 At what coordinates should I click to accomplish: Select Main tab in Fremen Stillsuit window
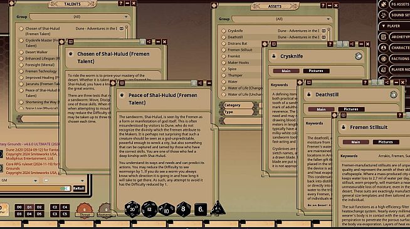pyautogui.click(x=355, y=142)
